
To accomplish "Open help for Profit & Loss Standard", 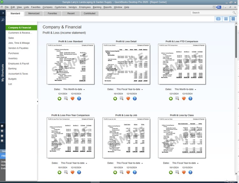I will click(x=79, y=98).
